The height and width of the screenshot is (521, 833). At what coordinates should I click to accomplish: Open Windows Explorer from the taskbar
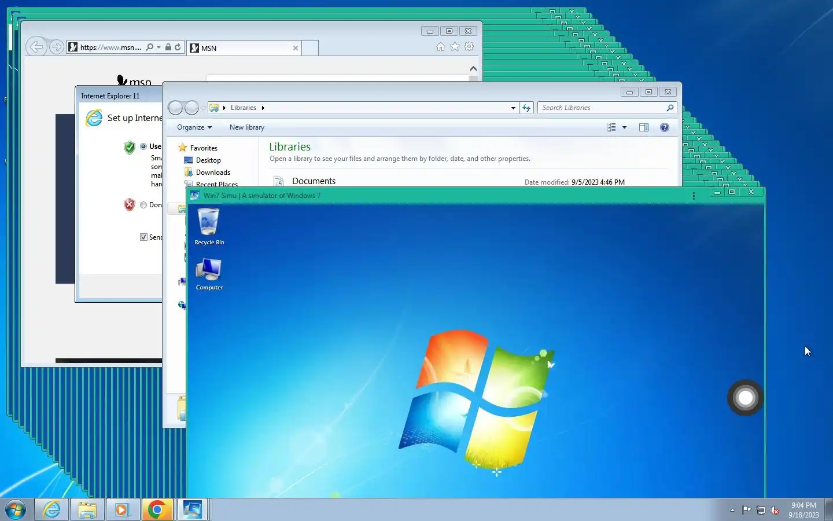87,510
